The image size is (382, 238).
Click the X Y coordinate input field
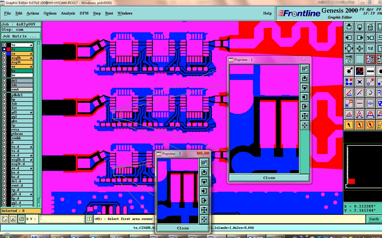click(62, 219)
